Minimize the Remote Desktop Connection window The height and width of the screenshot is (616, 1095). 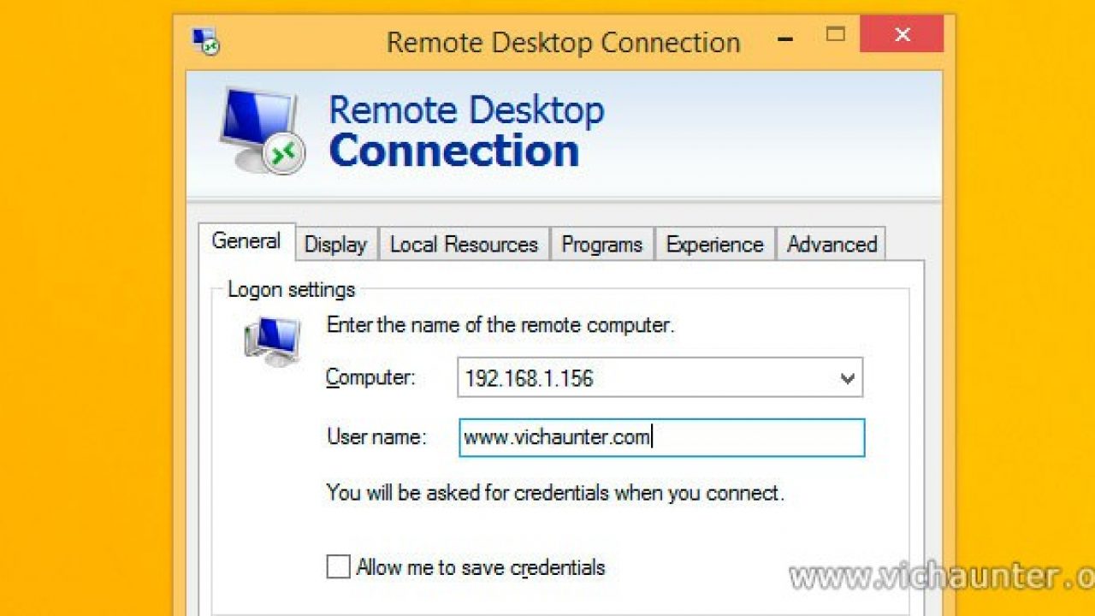tap(784, 38)
